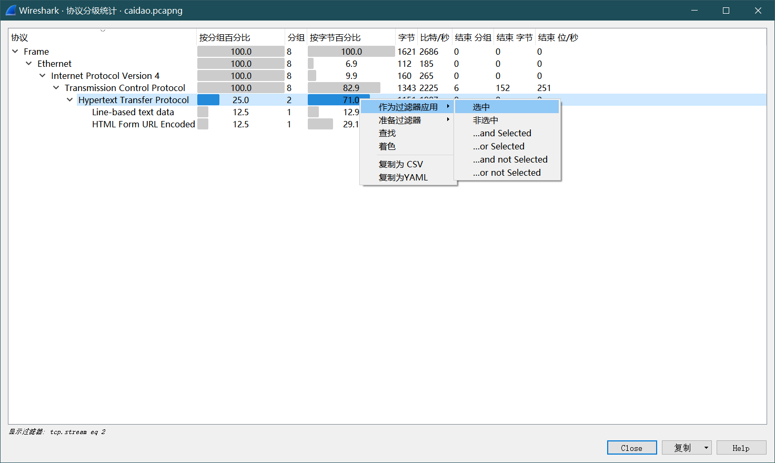Click the 显示过滤器 tcp.stream eq 2 text
Screen dimensions: 775x463
click(x=57, y=432)
